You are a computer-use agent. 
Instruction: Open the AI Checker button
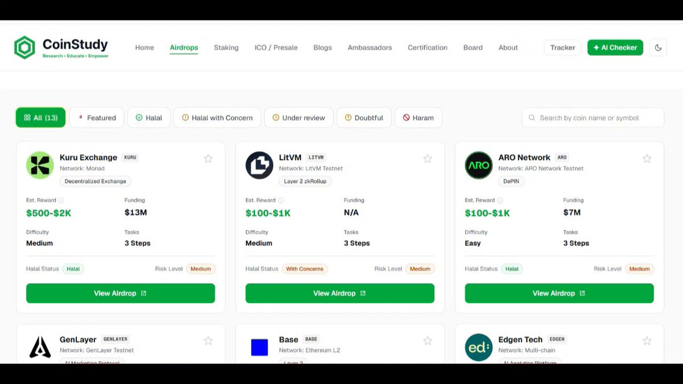point(615,48)
